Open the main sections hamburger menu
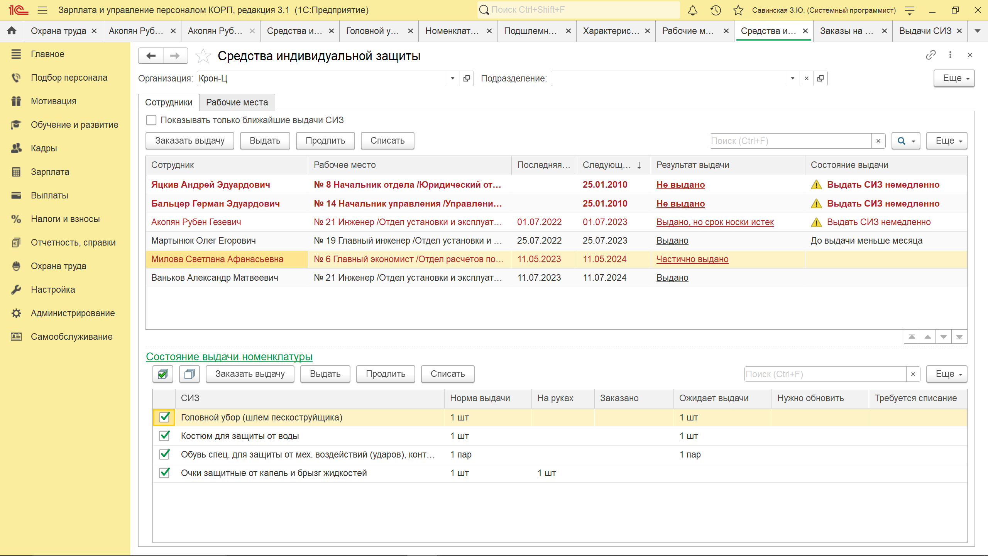 [x=42, y=10]
